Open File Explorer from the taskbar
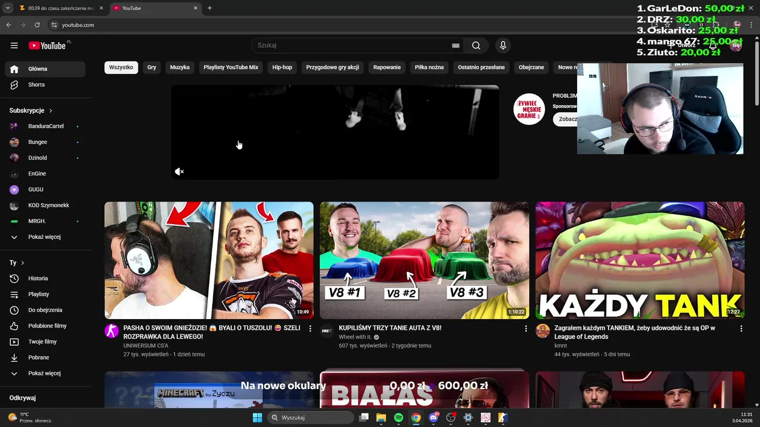 point(381,418)
